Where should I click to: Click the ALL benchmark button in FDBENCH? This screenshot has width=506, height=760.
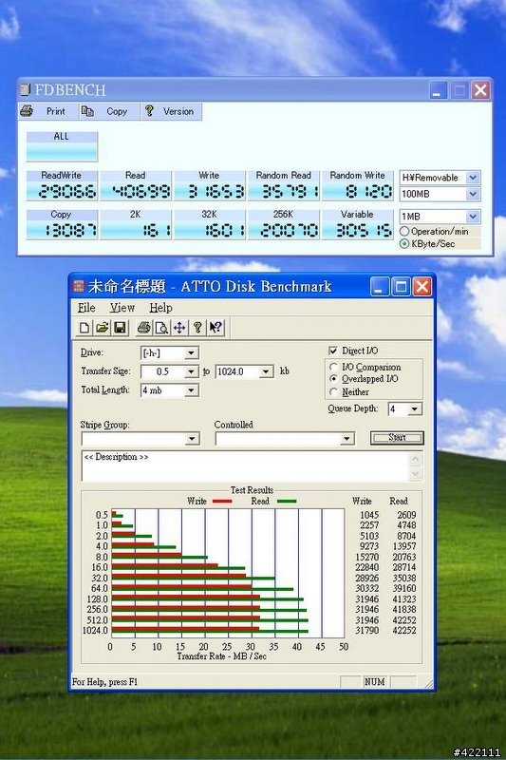[x=62, y=146]
